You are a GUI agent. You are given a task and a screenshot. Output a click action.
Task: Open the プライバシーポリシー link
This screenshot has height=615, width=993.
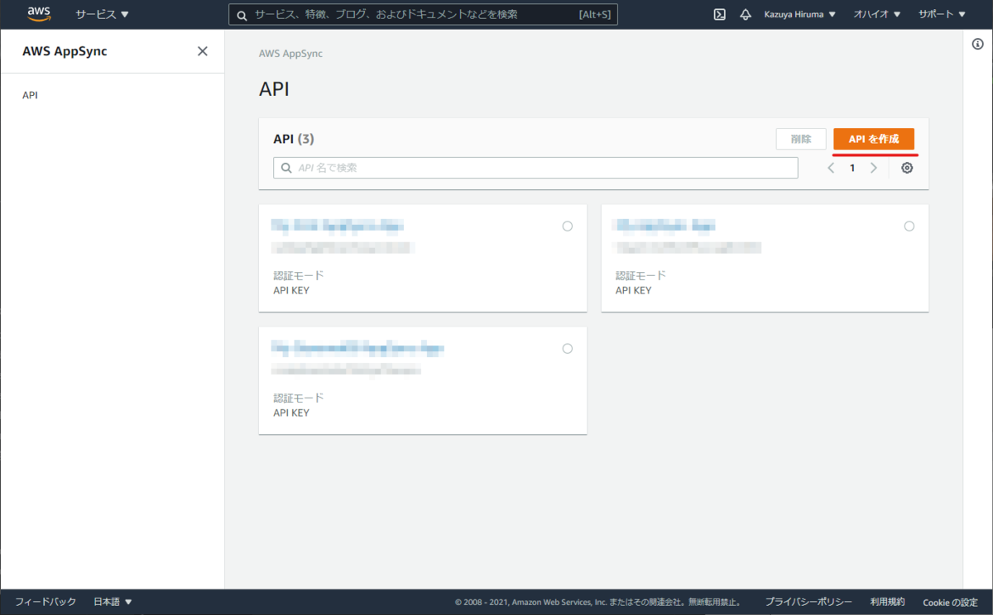click(x=808, y=602)
